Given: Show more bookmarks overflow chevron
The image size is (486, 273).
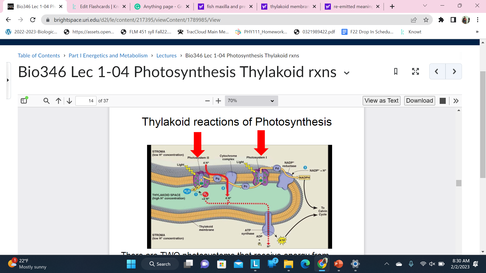Looking at the screenshot, I should [477, 32].
